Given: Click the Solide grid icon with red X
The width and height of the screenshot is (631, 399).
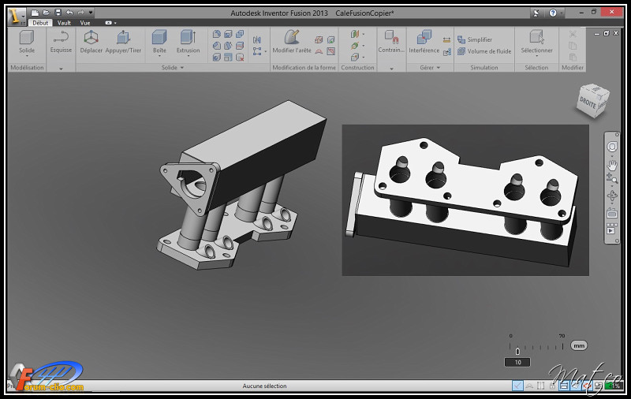Looking at the screenshot, I should 240,58.
